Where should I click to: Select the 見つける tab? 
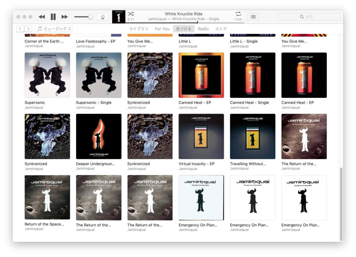[184, 29]
